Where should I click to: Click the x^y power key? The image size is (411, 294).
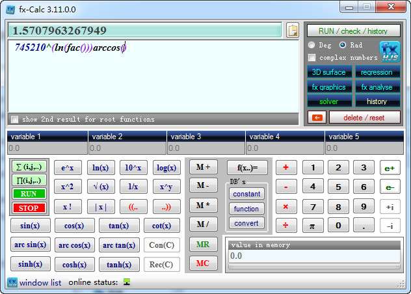166,187
